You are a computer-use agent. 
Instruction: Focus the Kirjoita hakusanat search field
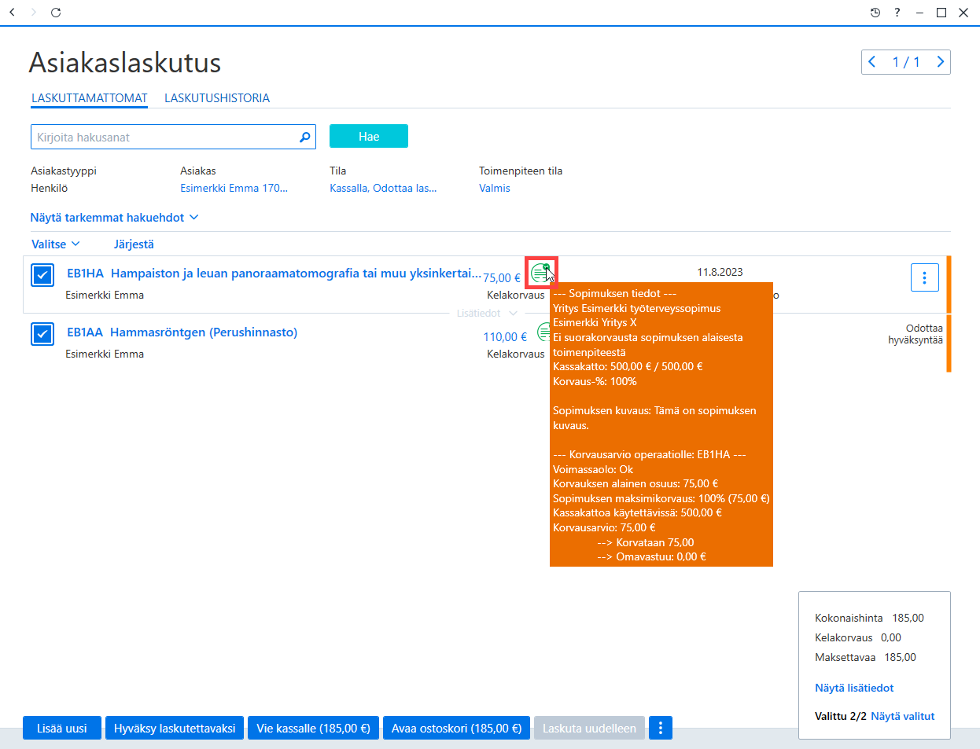pyautogui.click(x=164, y=137)
